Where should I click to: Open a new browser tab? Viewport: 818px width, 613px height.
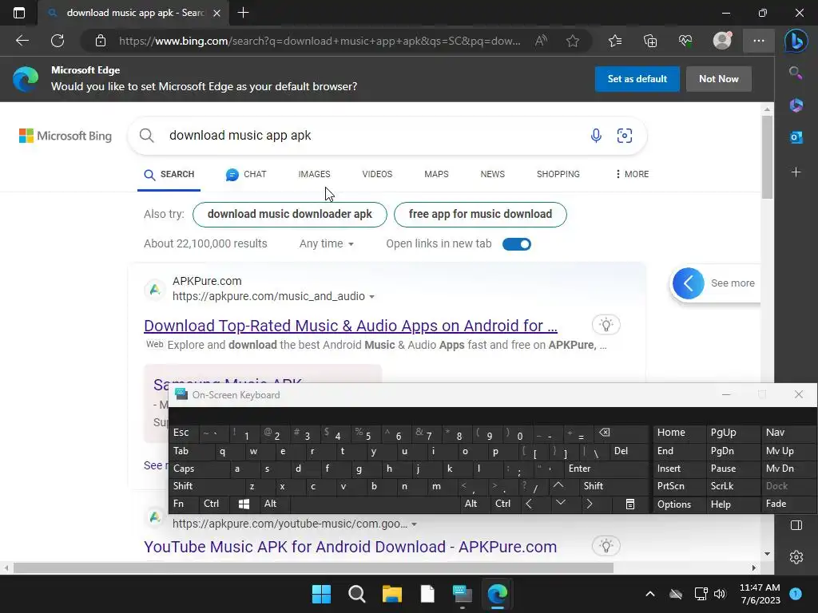click(x=243, y=13)
